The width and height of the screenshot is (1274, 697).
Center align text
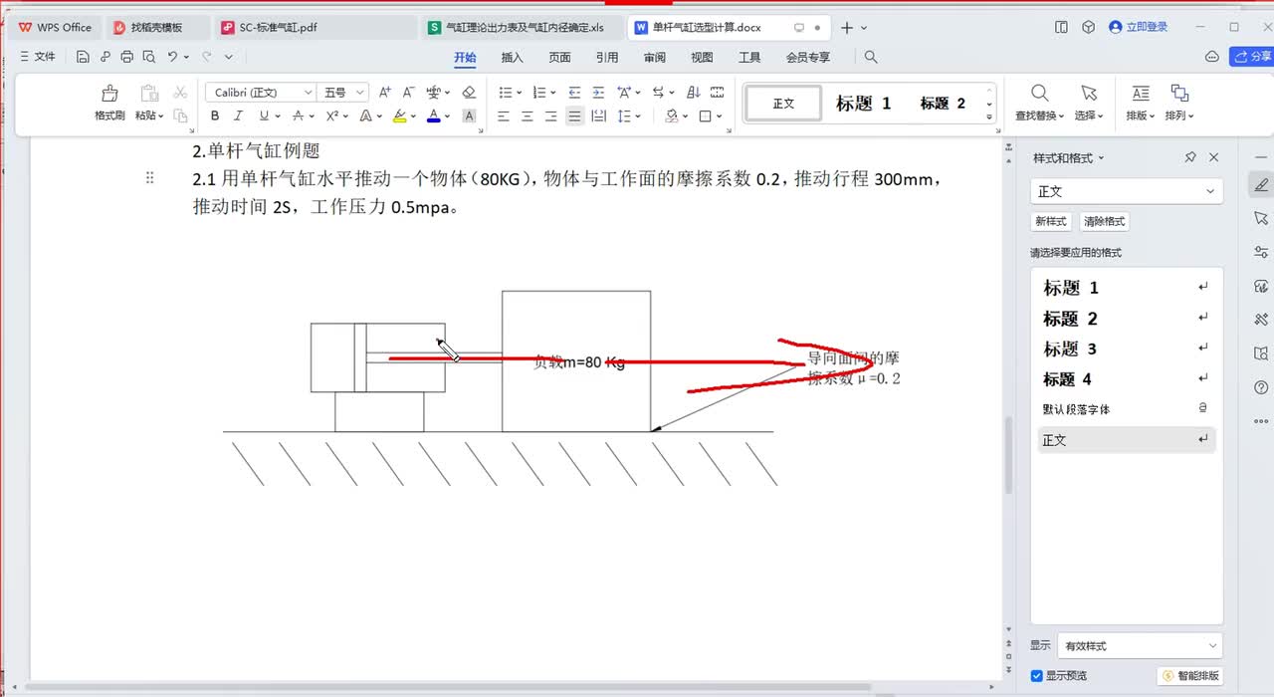[528, 116]
